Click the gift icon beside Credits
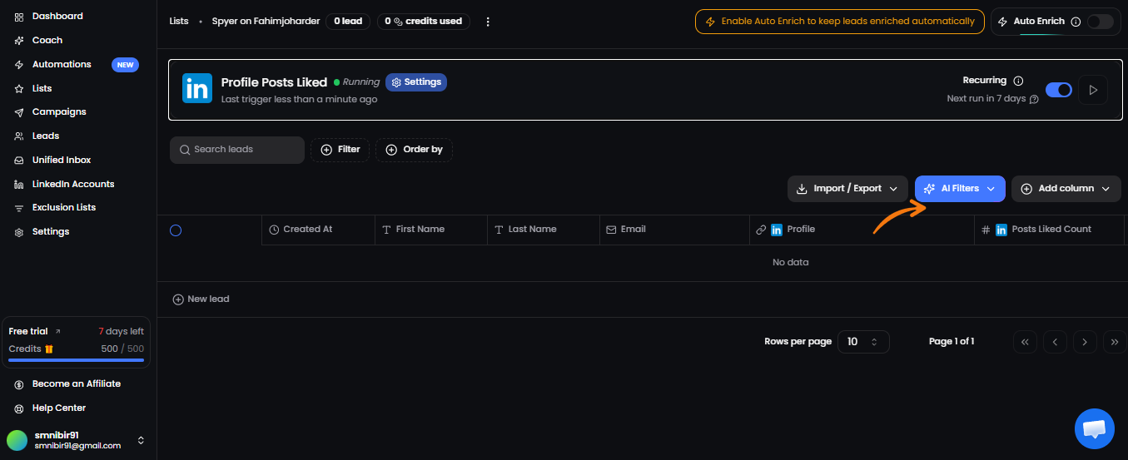Image resolution: width=1128 pixels, height=460 pixels. (x=49, y=349)
